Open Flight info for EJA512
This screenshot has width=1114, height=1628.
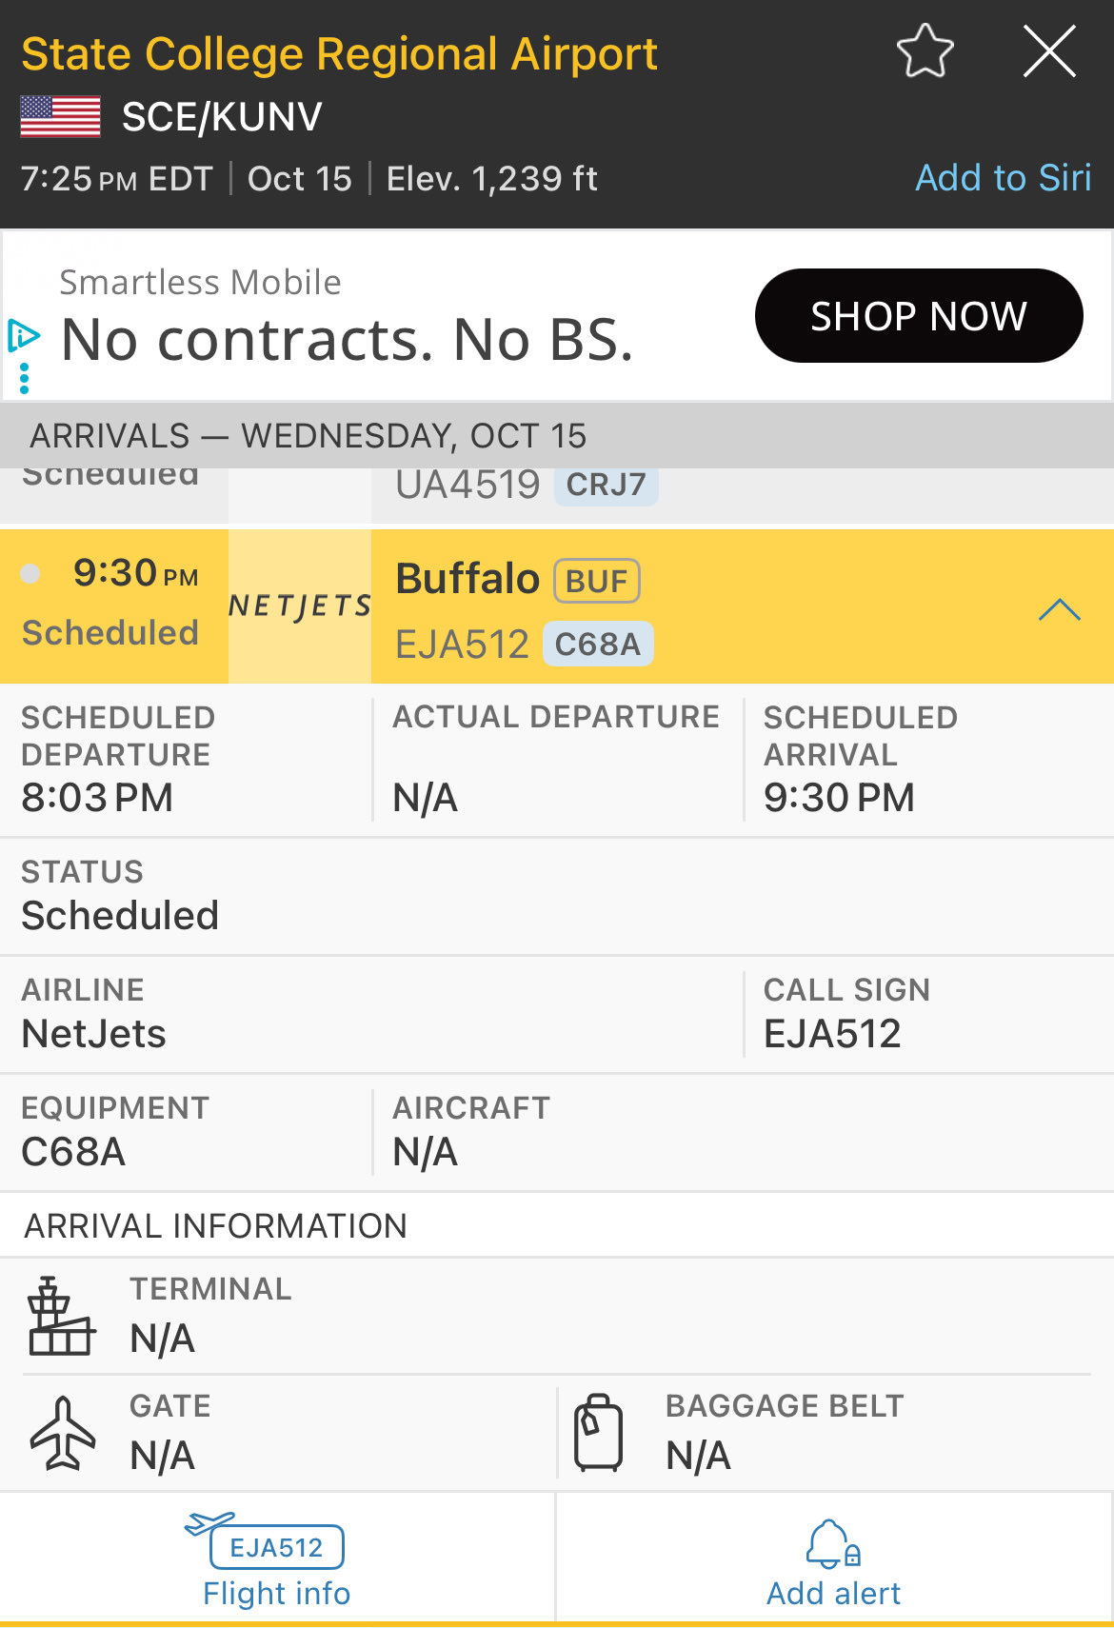point(276,1561)
